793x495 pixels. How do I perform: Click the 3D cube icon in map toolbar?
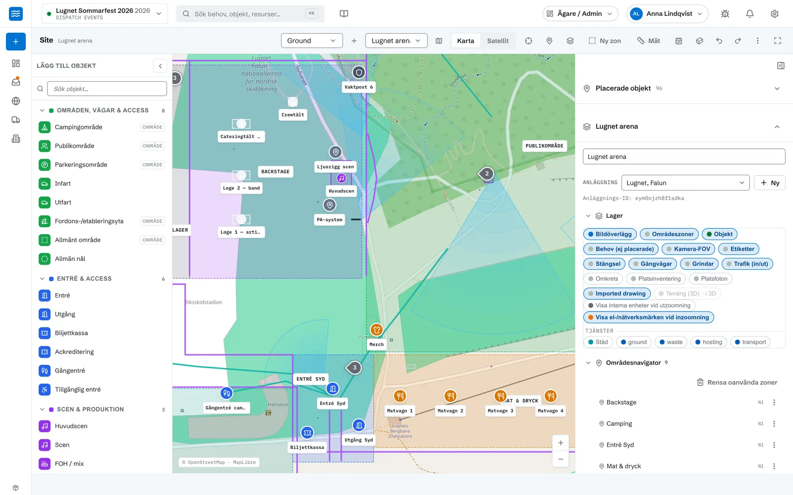click(x=699, y=41)
